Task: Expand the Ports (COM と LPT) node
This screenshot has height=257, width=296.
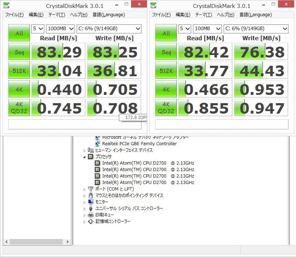Action: pyautogui.click(x=84, y=189)
